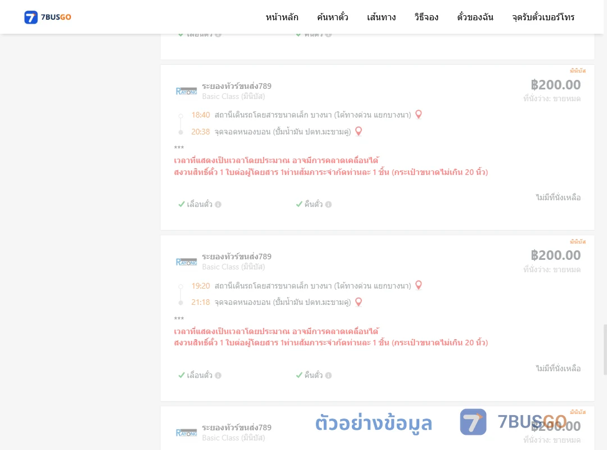Click Basic Class (มินิบัส) on 19:20 trip
Viewport: 607px width, 450px height.
click(x=233, y=267)
